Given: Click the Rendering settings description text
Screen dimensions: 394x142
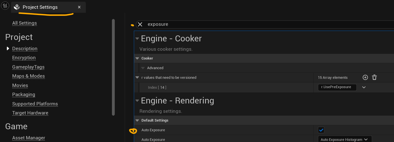Looking at the screenshot, I should pos(160,111).
